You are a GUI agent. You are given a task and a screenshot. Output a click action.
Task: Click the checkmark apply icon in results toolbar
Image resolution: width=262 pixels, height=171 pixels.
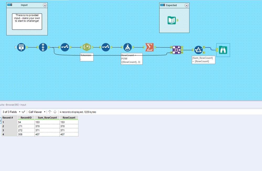tap(23, 112)
